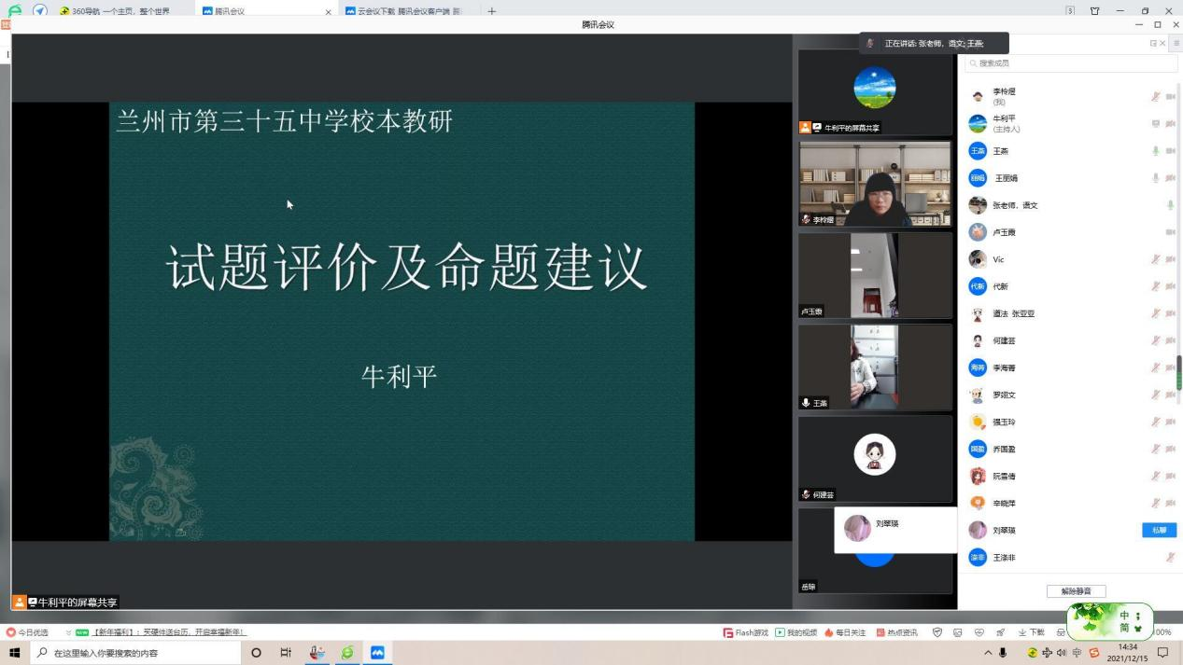Screen dimensions: 1183x665
Task: Mute 王燕's microphone in member list
Action: (1156, 150)
